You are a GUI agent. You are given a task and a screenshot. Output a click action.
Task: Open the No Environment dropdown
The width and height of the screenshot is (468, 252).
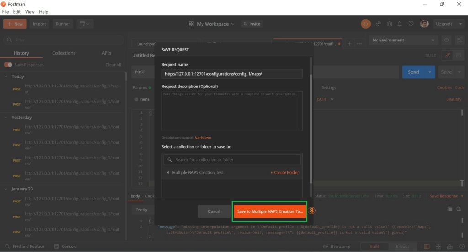(404, 40)
